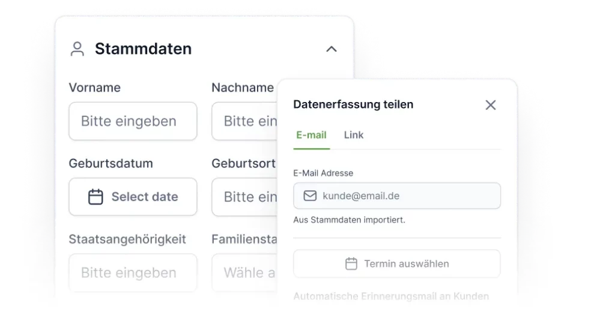Focus the Nachname input field
This screenshot has height=312, width=615.
click(x=245, y=121)
